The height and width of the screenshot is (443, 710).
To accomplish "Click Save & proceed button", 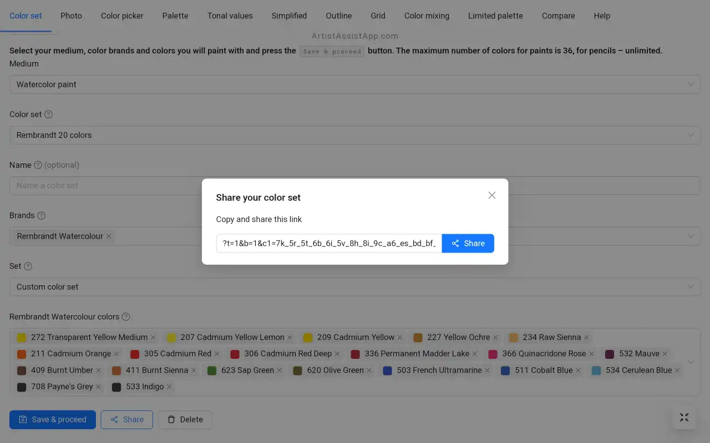I will coord(53,420).
